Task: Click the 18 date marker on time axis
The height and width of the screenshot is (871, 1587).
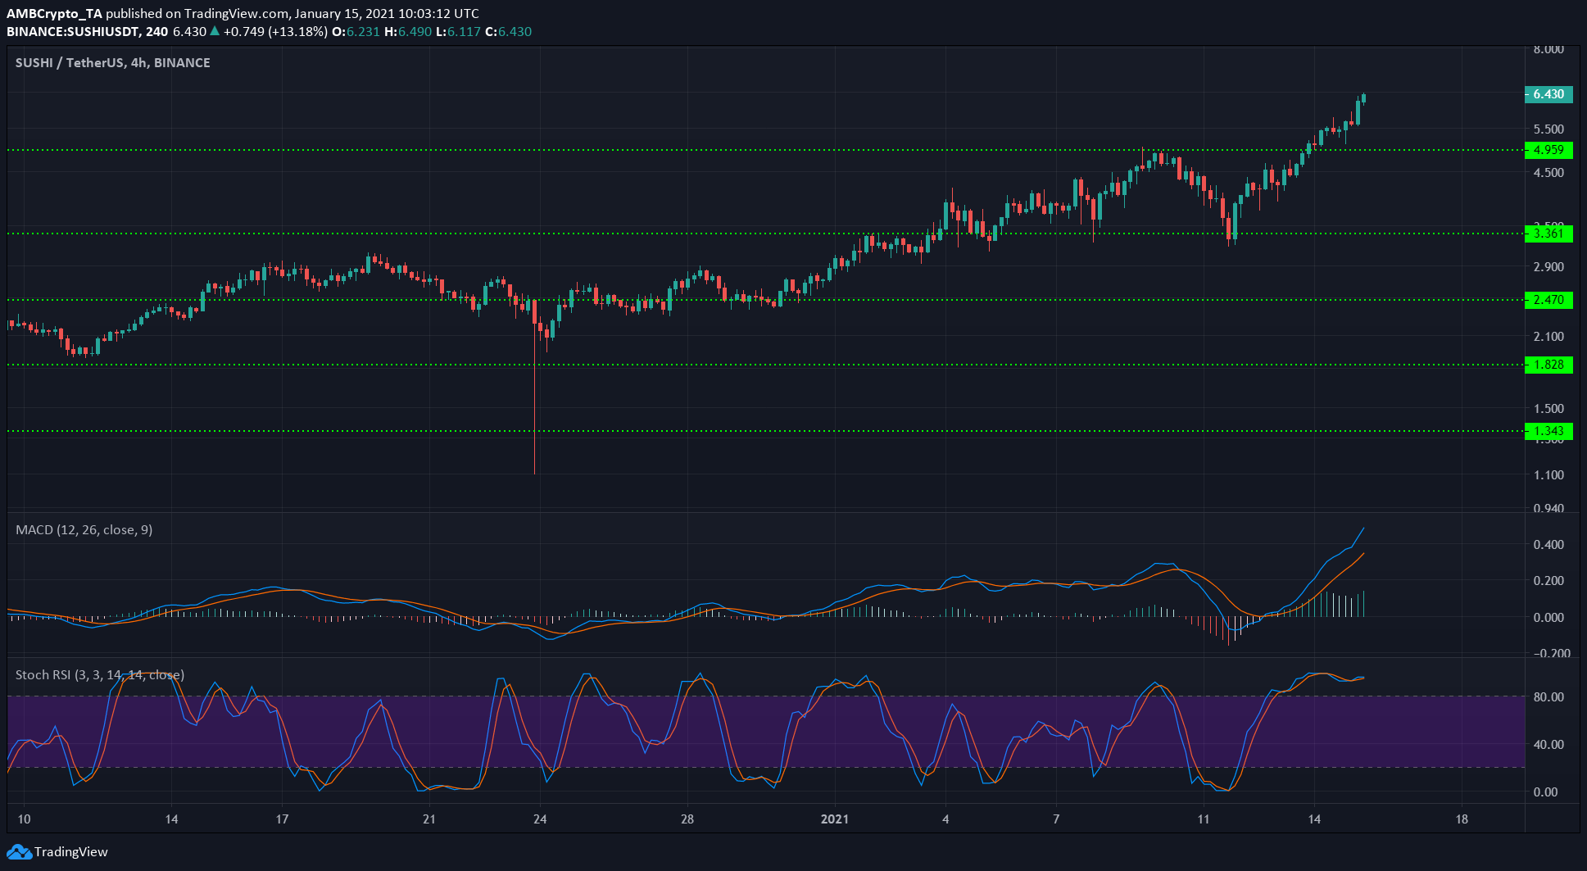Action: point(1462,819)
